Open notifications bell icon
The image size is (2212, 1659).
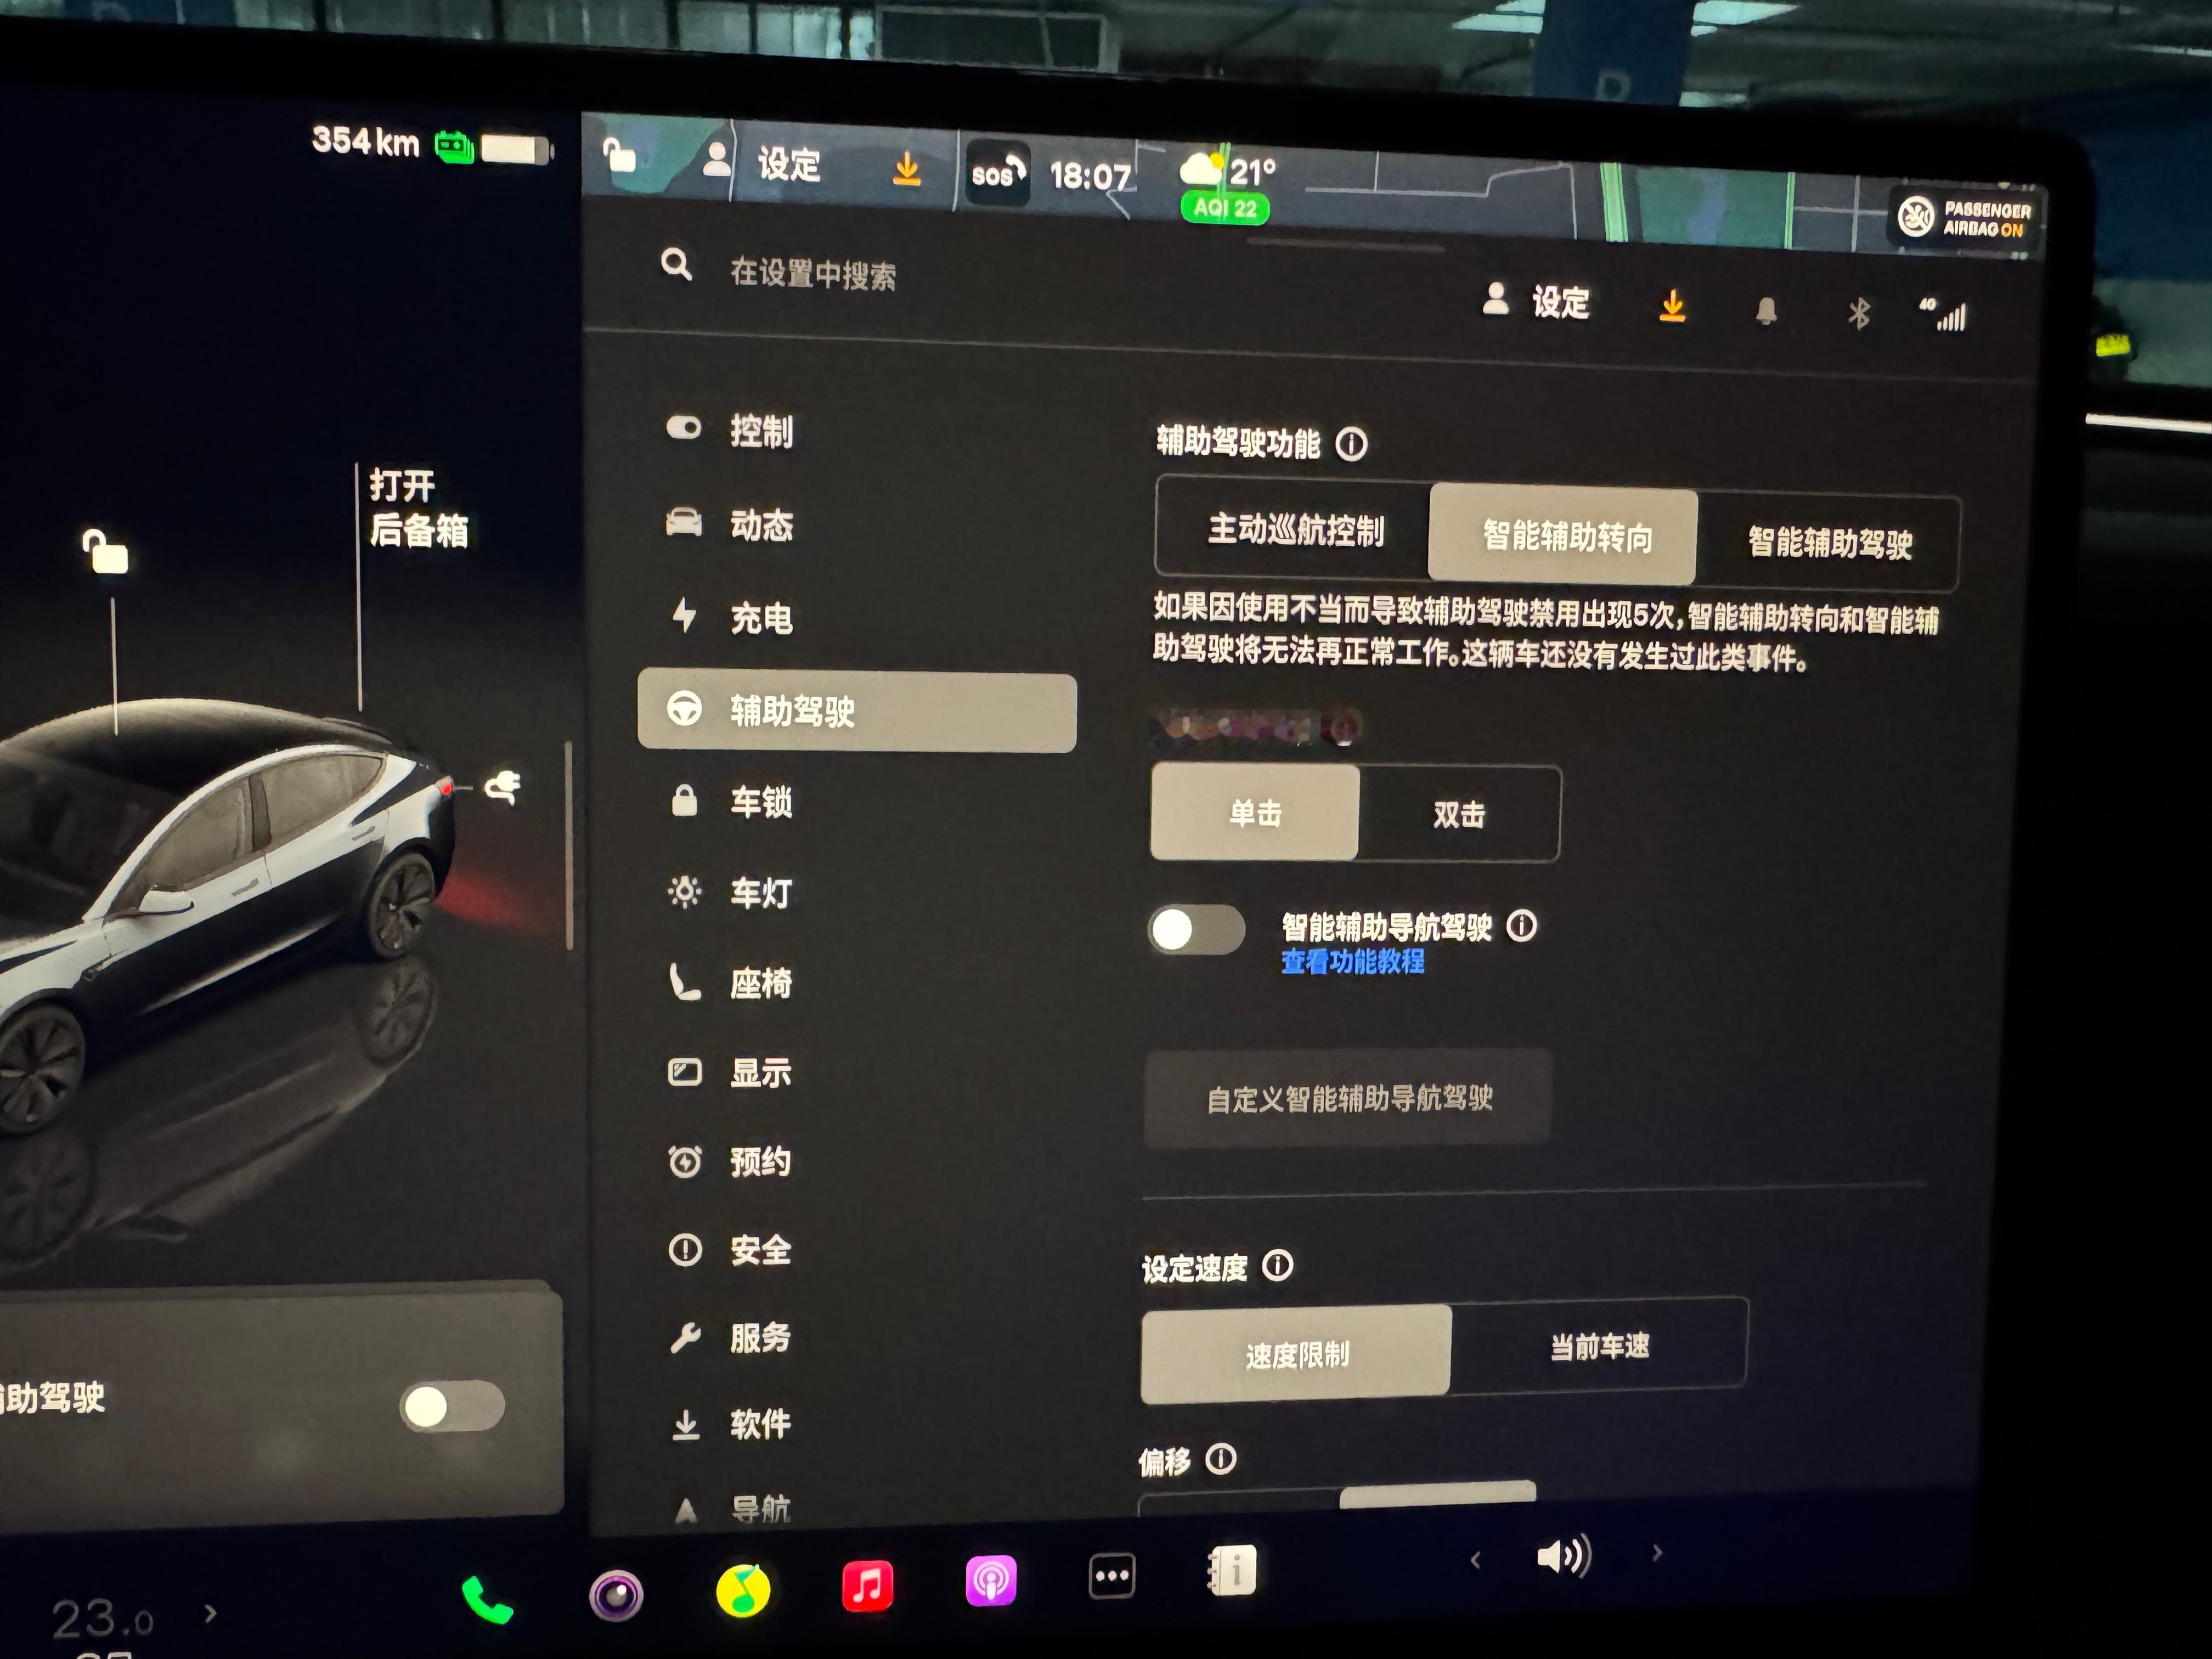pos(1766,311)
